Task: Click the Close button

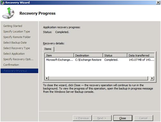Action: [x=123, y=118]
